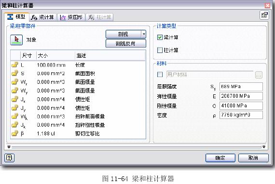Select the 0.000 mm^2 value cell

click(51, 74)
